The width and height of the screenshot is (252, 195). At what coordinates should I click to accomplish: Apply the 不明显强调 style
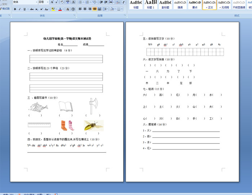coord(239,5)
